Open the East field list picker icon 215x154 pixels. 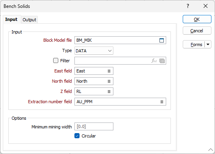click(x=109, y=71)
